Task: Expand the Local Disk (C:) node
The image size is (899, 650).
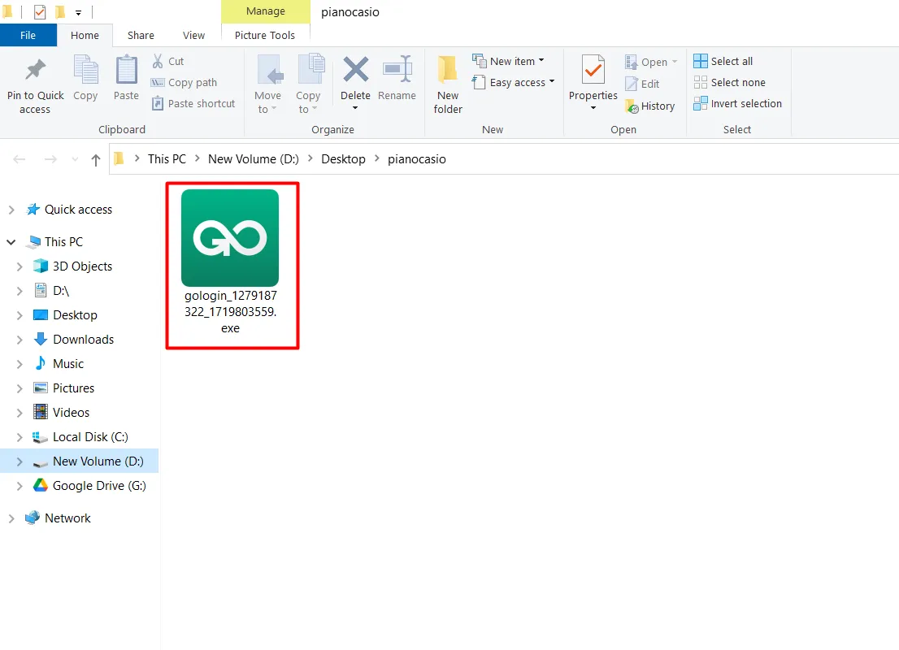Action: pyautogui.click(x=20, y=437)
